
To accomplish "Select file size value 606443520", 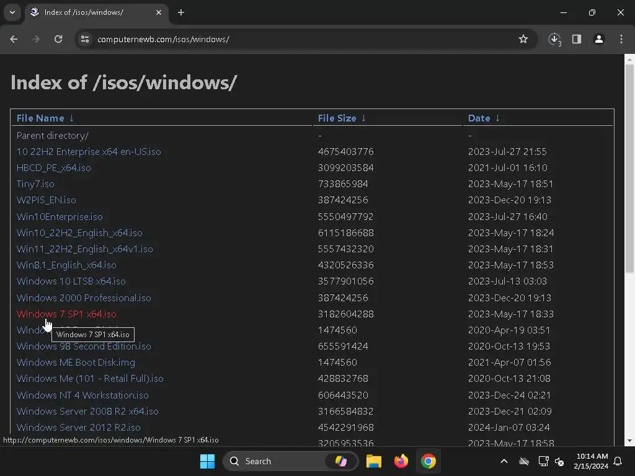I will pyautogui.click(x=343, y=395).
